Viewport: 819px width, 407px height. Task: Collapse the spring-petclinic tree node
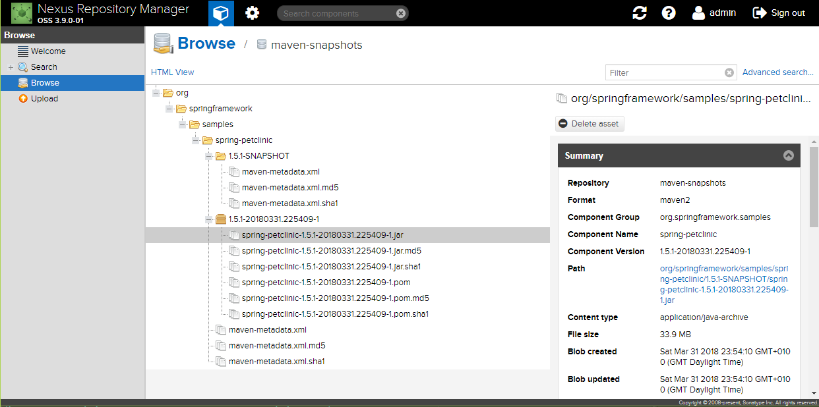pos(196,140)
